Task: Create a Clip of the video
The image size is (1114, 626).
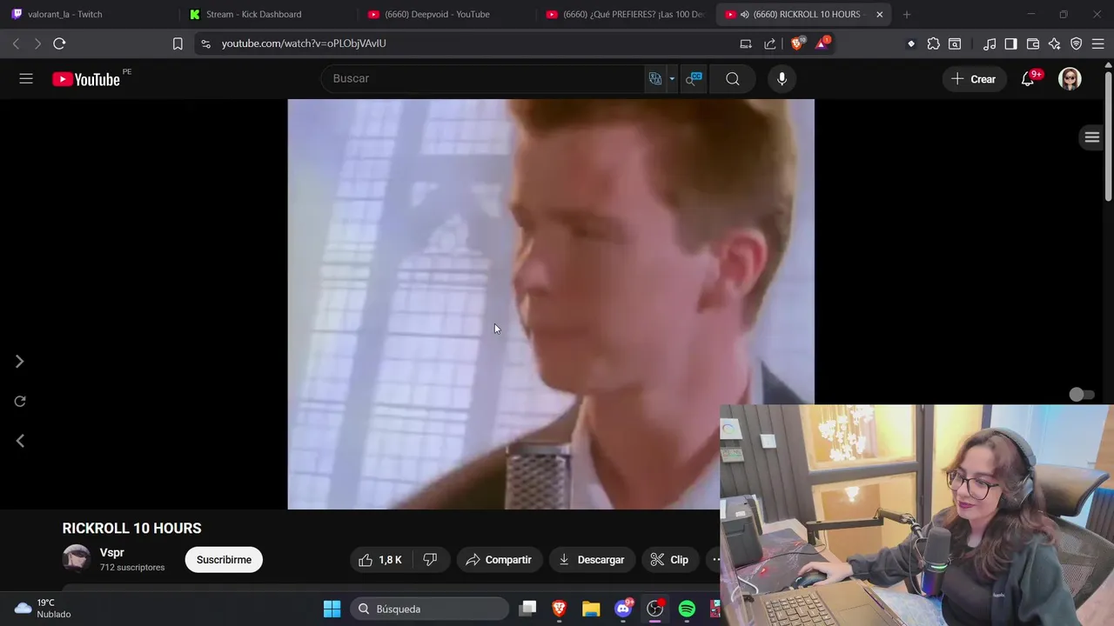Action: coord(669,560)
